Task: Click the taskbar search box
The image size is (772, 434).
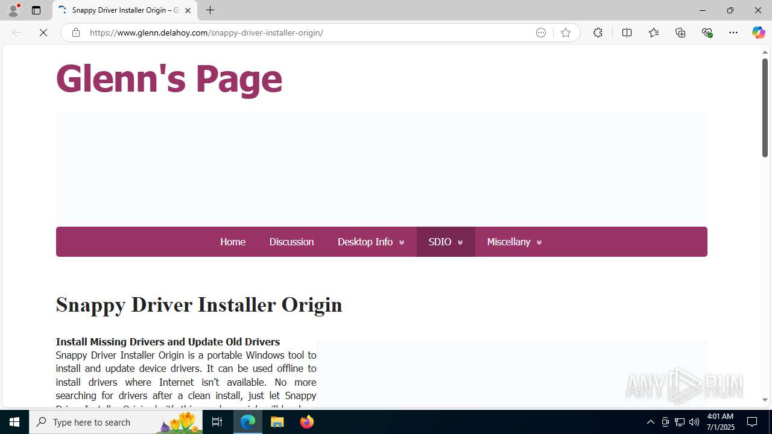Action: point(116,422)
